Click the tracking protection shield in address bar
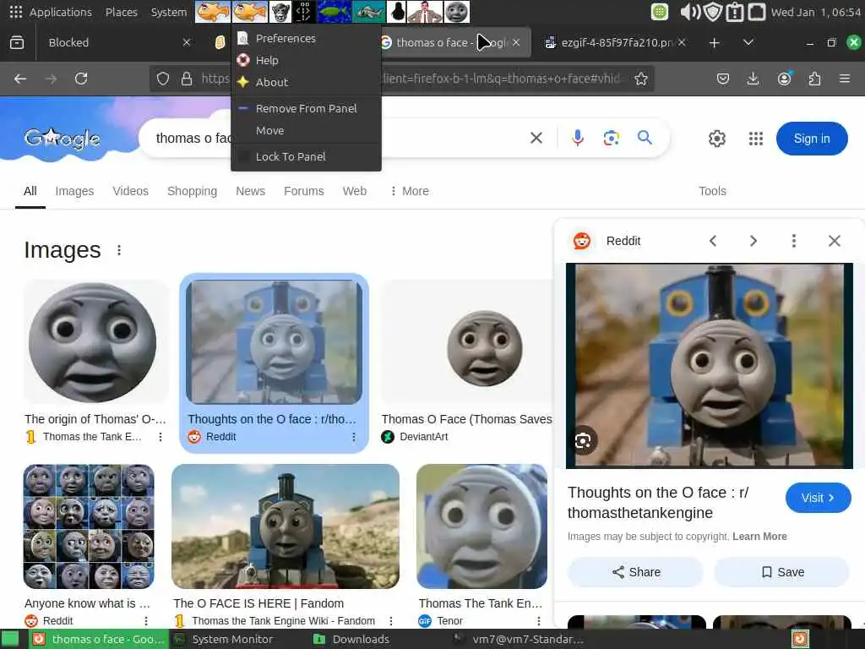This screenshot has width=865, height=649. pyautogui.click(x=163, y=79)
